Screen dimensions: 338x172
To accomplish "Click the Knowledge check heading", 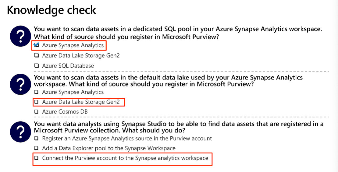I will [x=52, y=10].
